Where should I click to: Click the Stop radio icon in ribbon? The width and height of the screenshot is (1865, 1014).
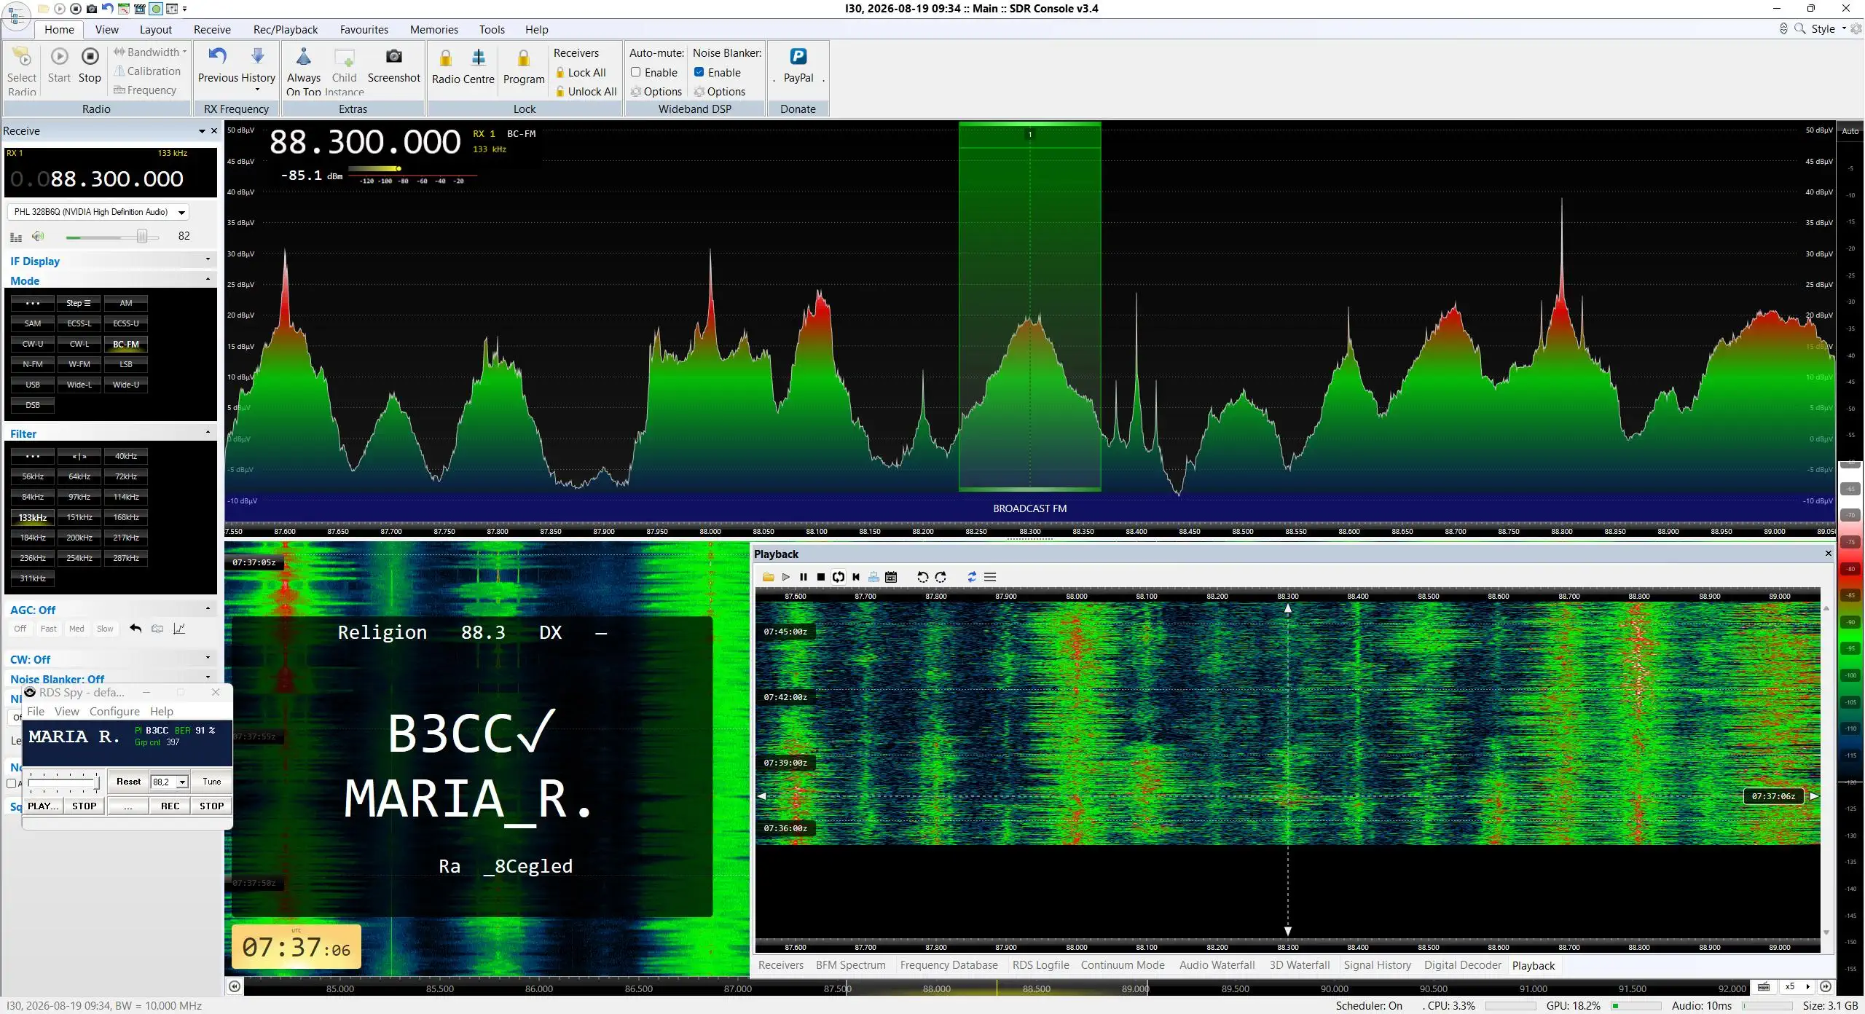pyautogui.click(x=90, y=57)
